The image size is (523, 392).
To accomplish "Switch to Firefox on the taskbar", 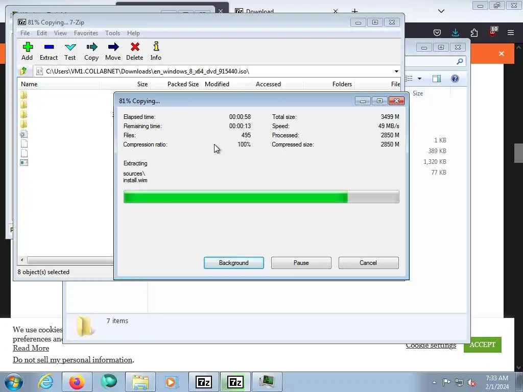I will (x=77, y=382).
